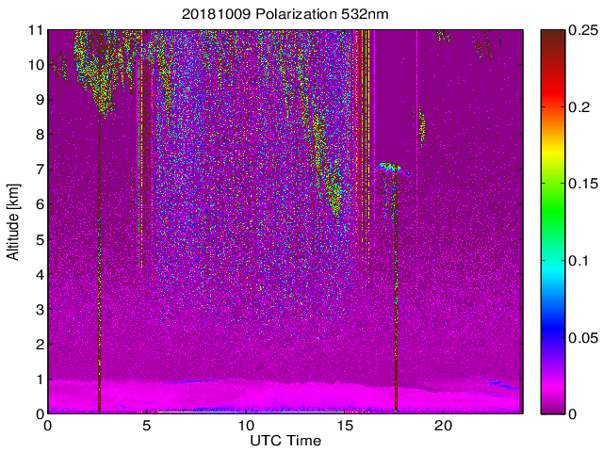Click the 15 tick on UTC Time axis
This screenshot has height=452, width=603.
pos(345,425)
